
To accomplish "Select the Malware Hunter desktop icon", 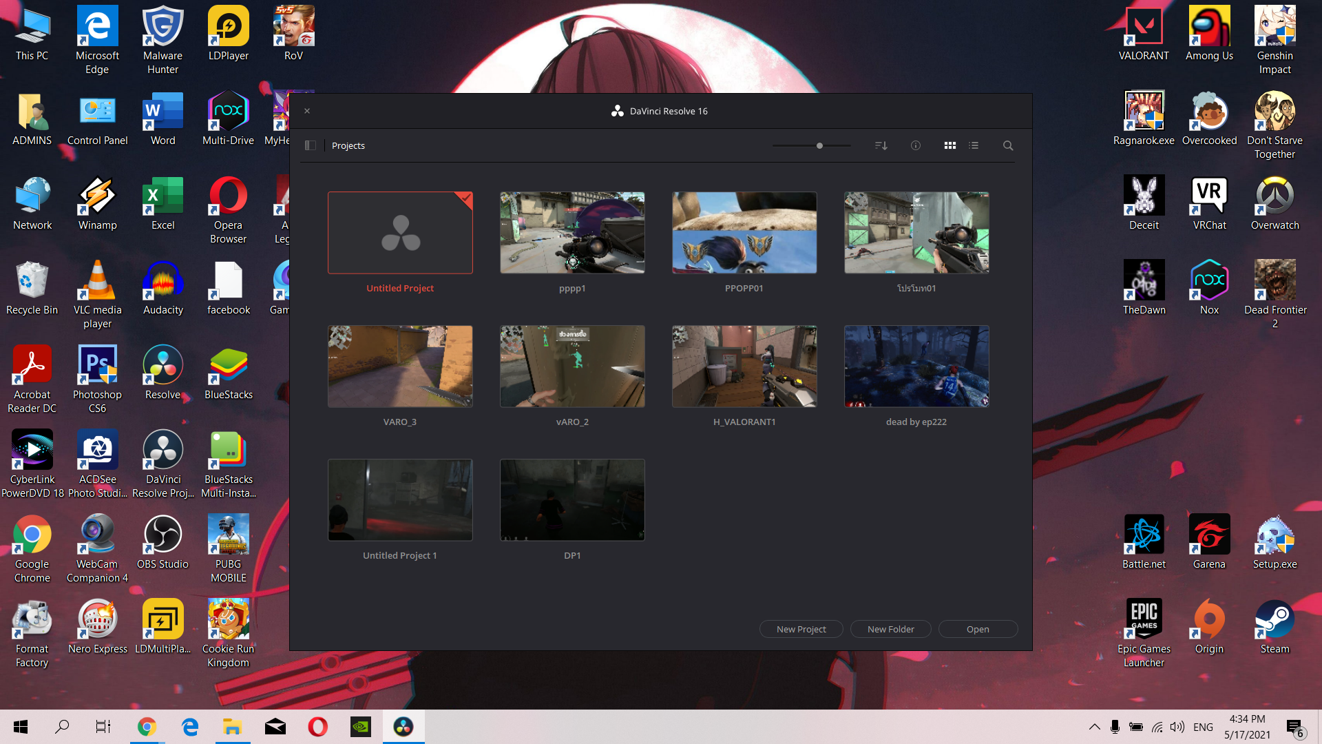I will (x=163, y=40).
